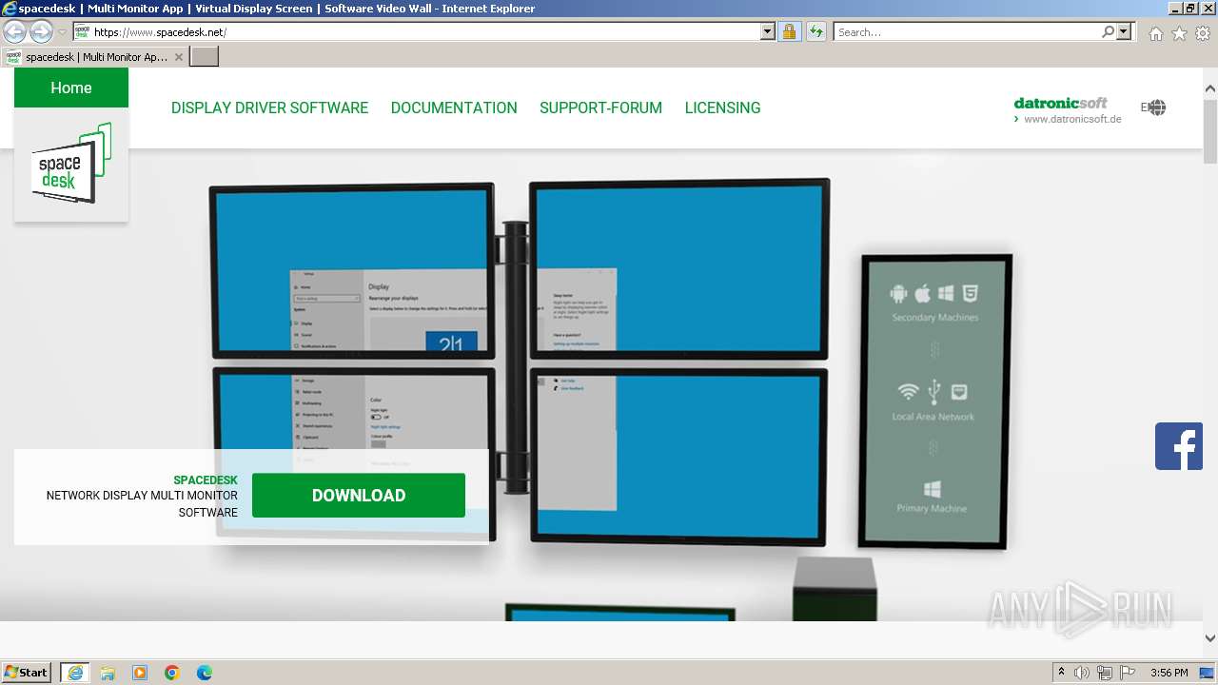
Task: Open the Tools gear icon
Action: coord(1203,33)
